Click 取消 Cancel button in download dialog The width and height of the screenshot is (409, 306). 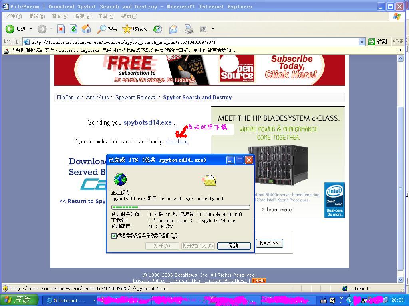pos(234,245)
